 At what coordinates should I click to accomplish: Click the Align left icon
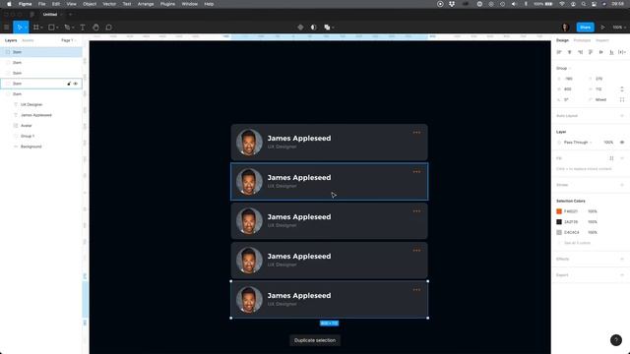point(559,52)
